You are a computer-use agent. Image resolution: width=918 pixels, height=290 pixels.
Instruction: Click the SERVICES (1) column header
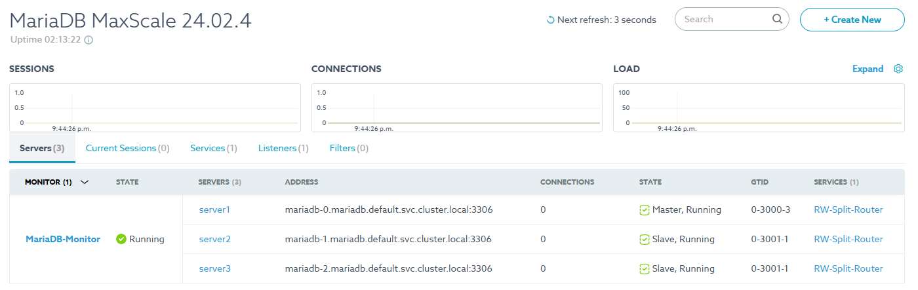(836, 182)
